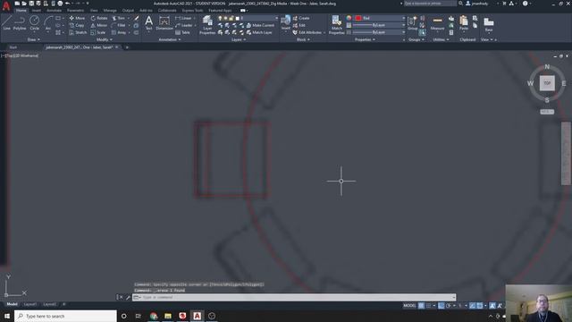Screen dimensions: 572x322
Task: Expand the Layers panel
Action: [x=239, y=39]
